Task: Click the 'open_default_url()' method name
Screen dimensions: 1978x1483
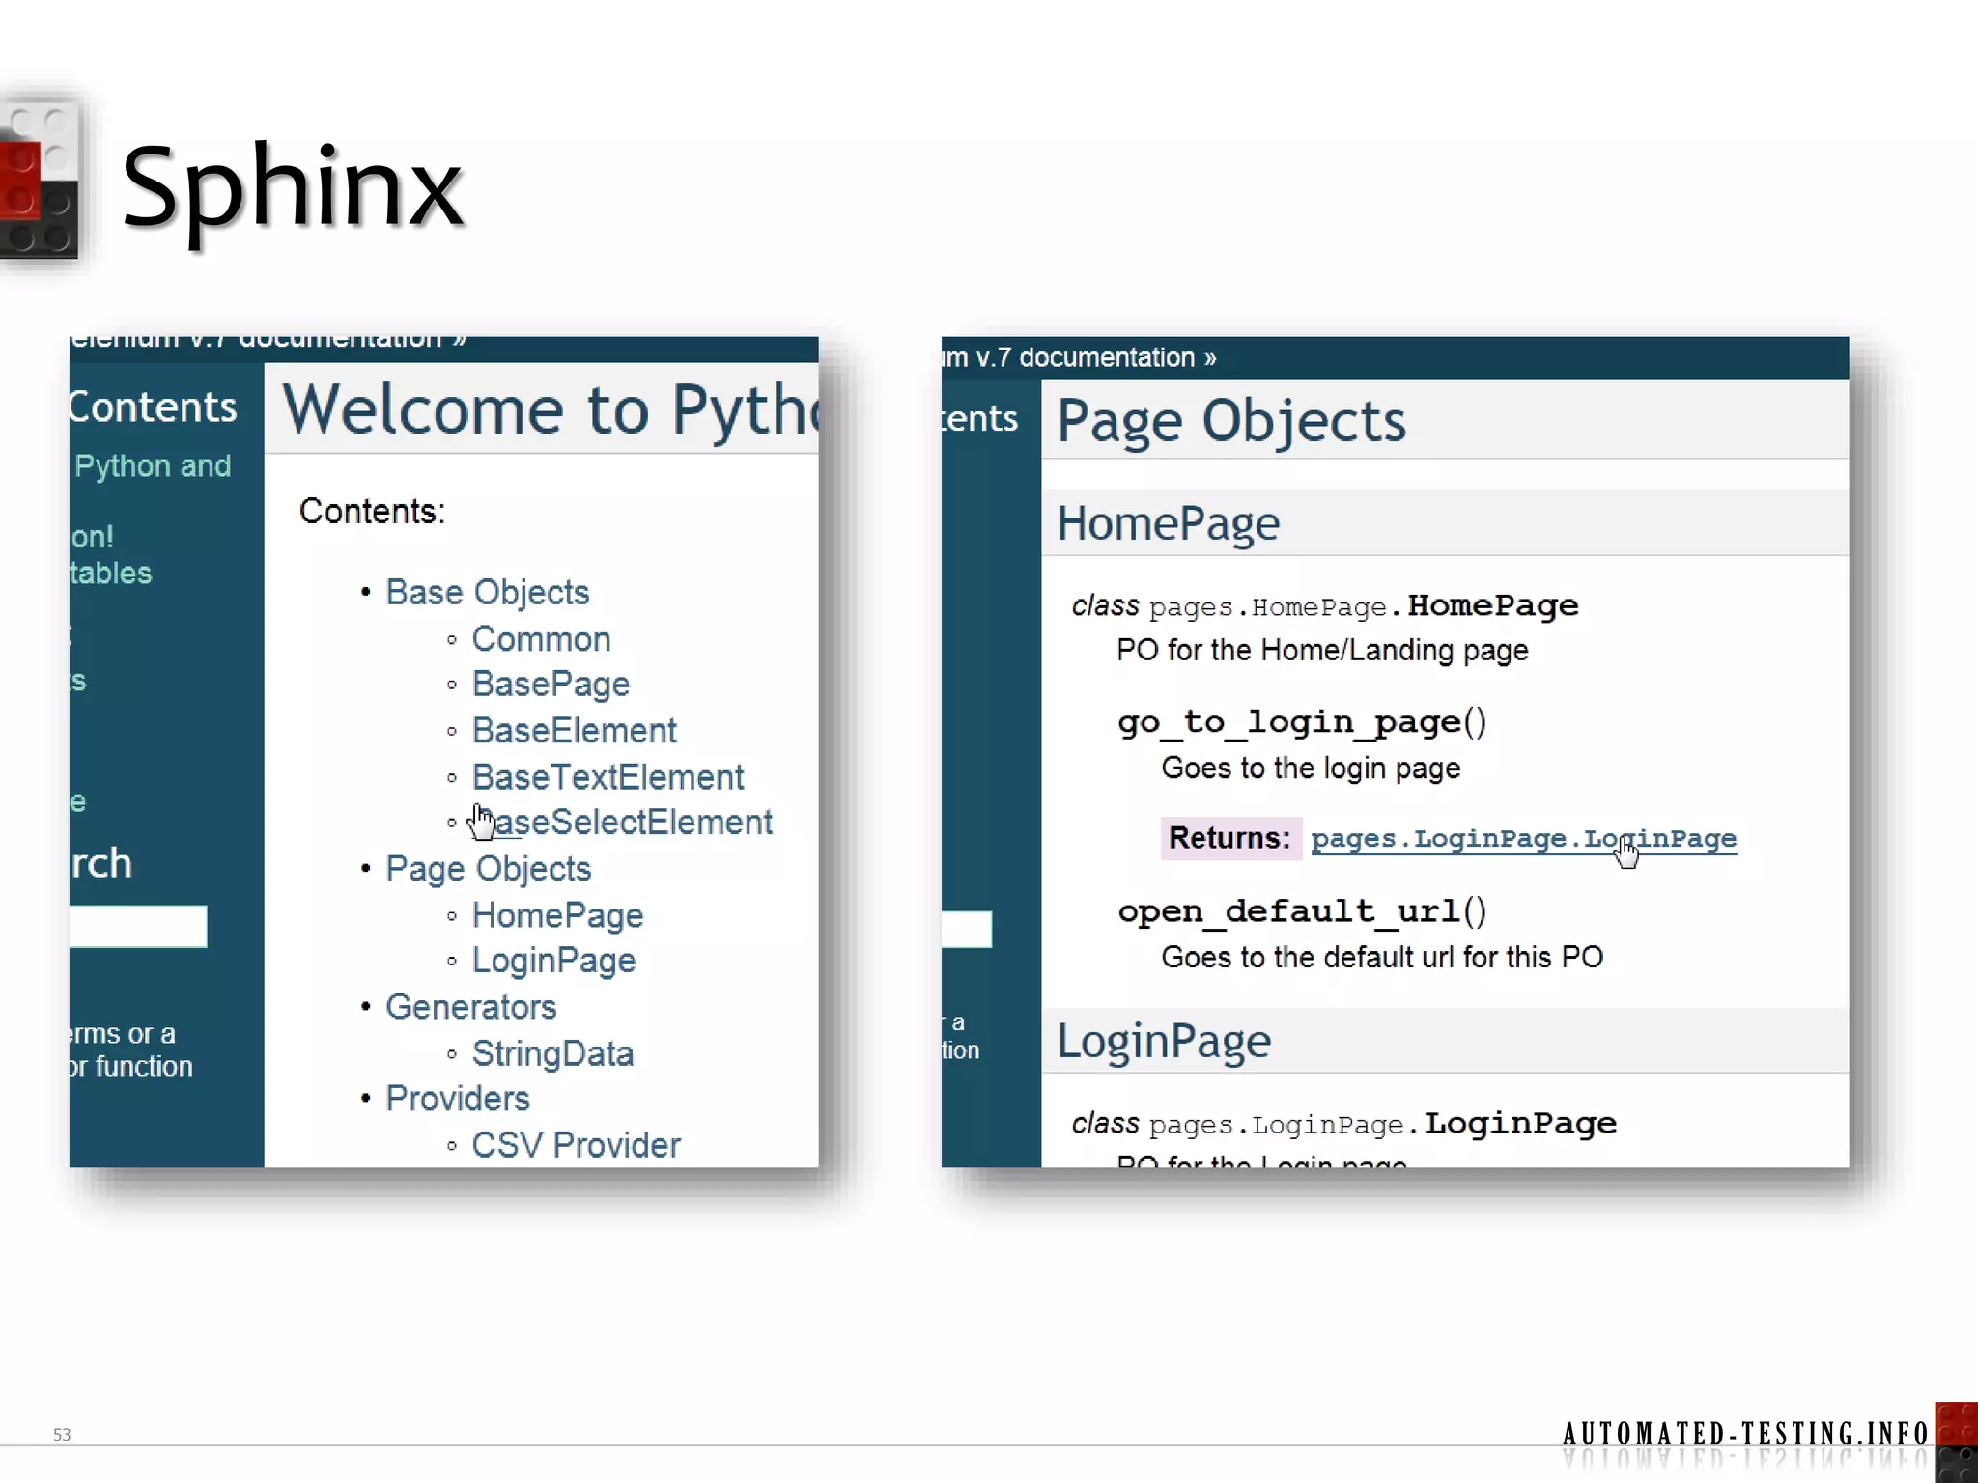Action: click(x=1302, y=911)
